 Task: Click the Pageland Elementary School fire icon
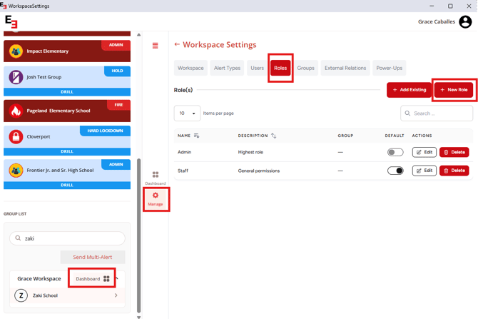(16, 111)
